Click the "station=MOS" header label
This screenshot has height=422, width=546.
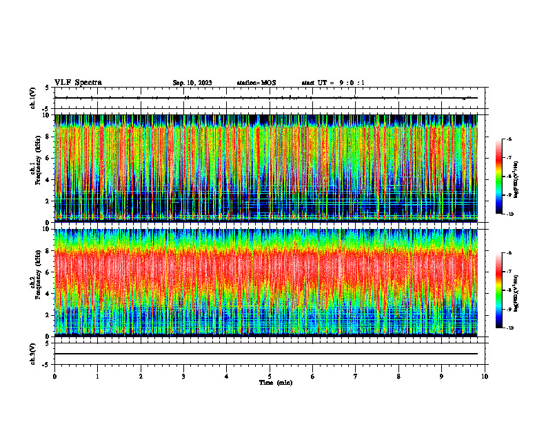[x=256, y=83]
